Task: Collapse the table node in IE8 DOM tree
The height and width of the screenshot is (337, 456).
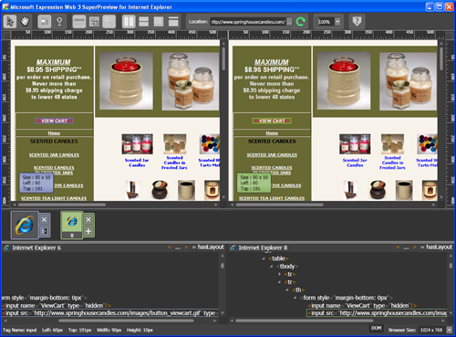Action: coord(264,258)
